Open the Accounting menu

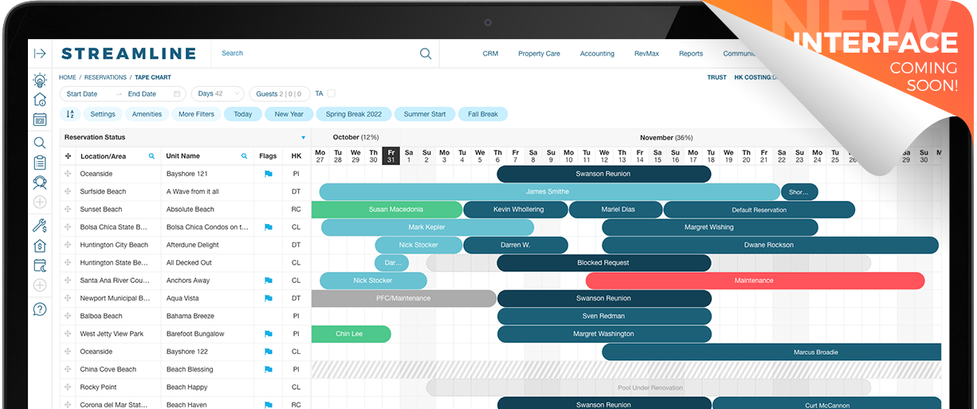coord(597,54)
